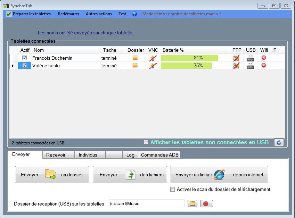Viewport: 295px width, 218px height.
Task: Refresh the connected tablets list
Action: pyautogui.click(x=279, y=142)
